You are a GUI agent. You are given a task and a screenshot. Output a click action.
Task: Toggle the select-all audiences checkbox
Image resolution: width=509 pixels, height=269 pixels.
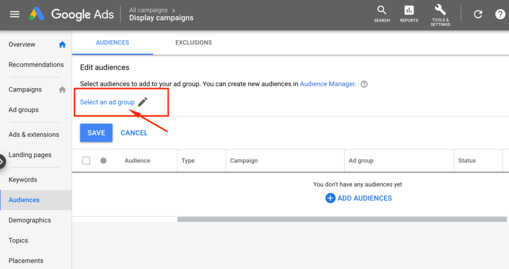click(x=86, y=161)
